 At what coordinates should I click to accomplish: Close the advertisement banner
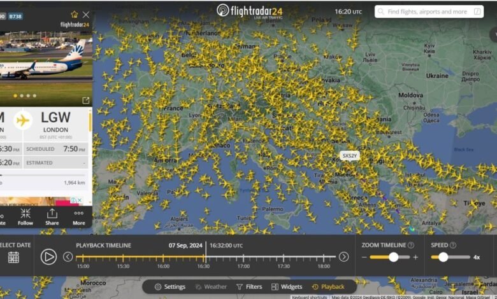pos(80,200)
